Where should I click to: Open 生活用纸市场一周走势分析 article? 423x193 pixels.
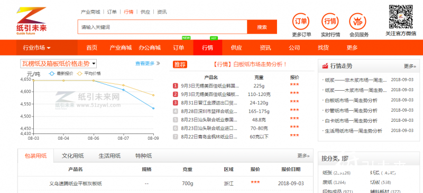[x=353, y=131]
